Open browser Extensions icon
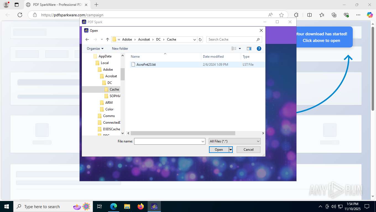 point(296,15)
